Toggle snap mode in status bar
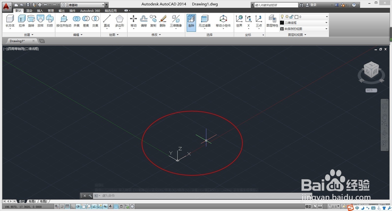Viewport: 392px width, 211px height. pos(62,207)
